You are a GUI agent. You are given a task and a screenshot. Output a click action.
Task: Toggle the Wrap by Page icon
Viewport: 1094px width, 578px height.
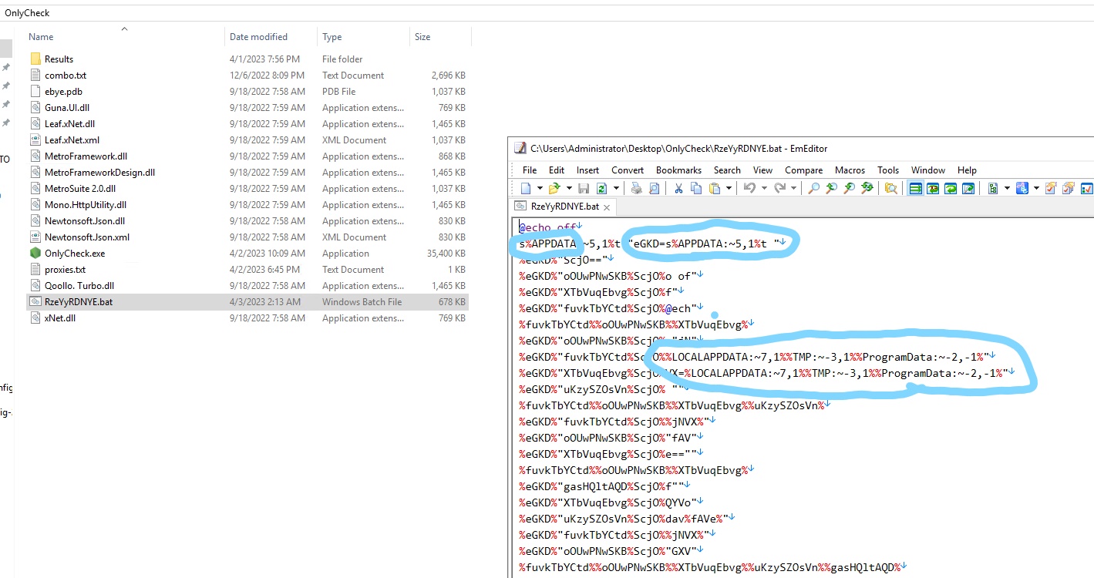(968, 188)
